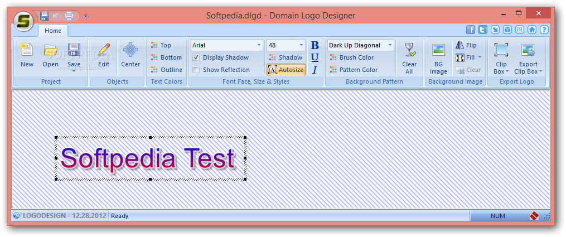Image resolution: width=566 pixels, height=237 pixels.
Task: Edit the selected object with pencil
Action: coord(104,55)
